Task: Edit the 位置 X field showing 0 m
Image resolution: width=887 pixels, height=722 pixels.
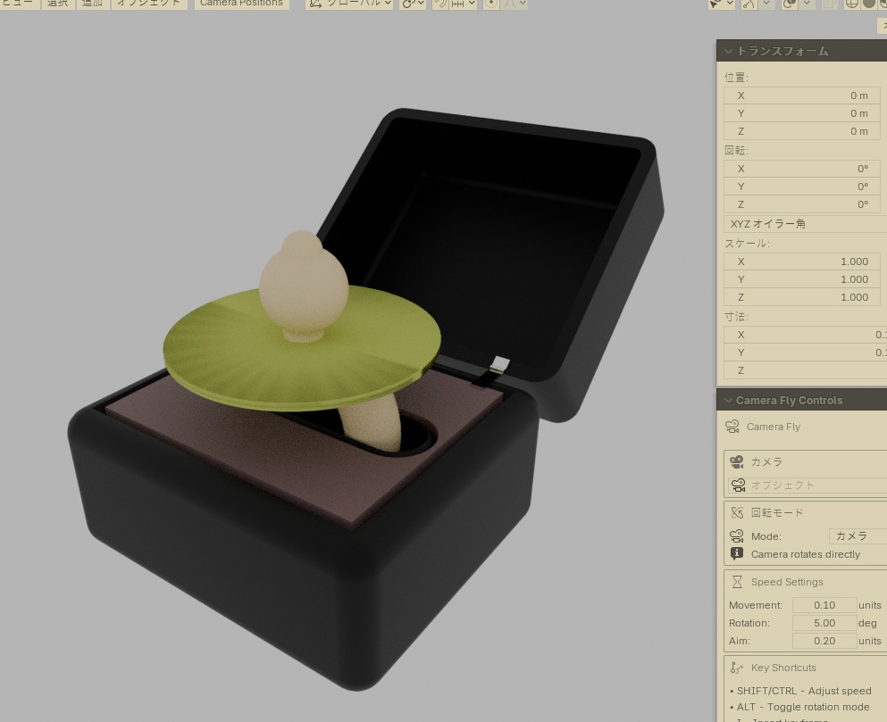Action: [x=804, y=95]
